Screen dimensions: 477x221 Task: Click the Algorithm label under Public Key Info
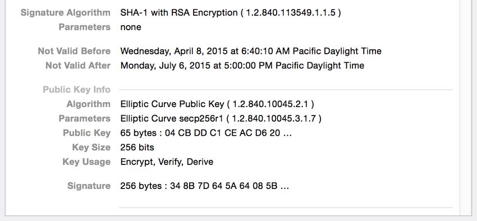[89, 104]
